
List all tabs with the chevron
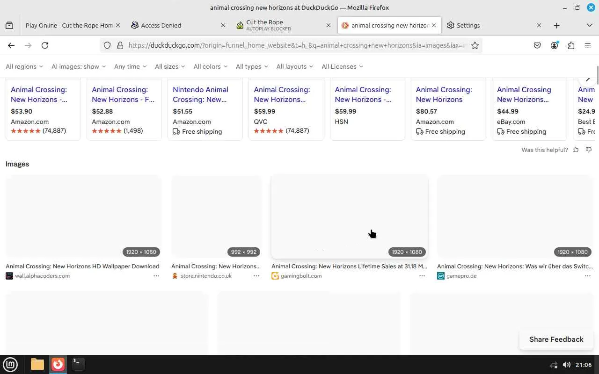coord(589,25)
